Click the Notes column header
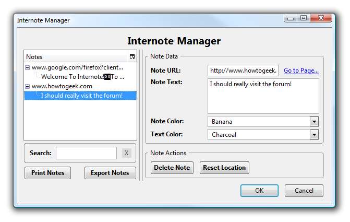Viewport: 350px width, 222px height. (x=76, y=56)
